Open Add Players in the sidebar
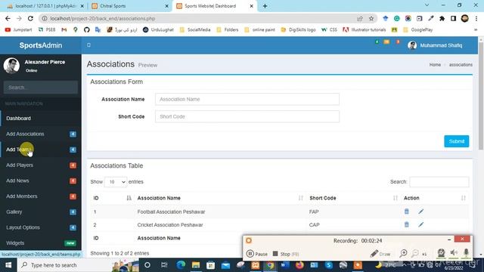Viewport: 484px width, 272px height. [41, 165]
